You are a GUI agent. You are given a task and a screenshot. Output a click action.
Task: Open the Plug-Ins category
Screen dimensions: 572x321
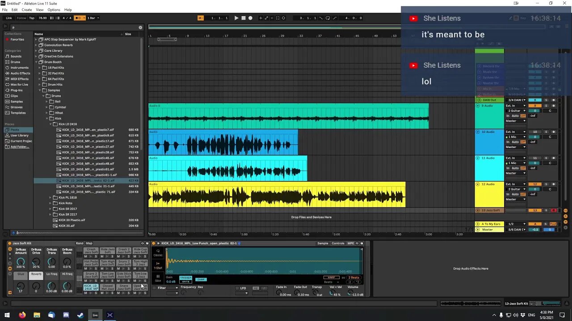[16, 90]
